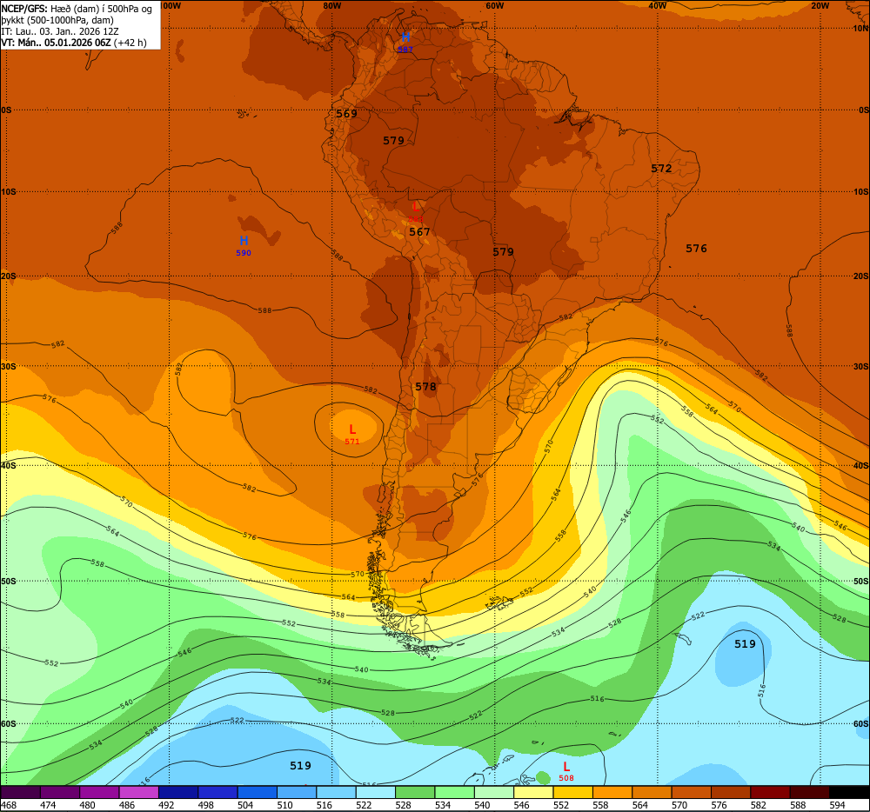Click the bold thickness value 578 over Argentina
The width and height of the screenshot is (870, 812).
(x=425, y=386)
